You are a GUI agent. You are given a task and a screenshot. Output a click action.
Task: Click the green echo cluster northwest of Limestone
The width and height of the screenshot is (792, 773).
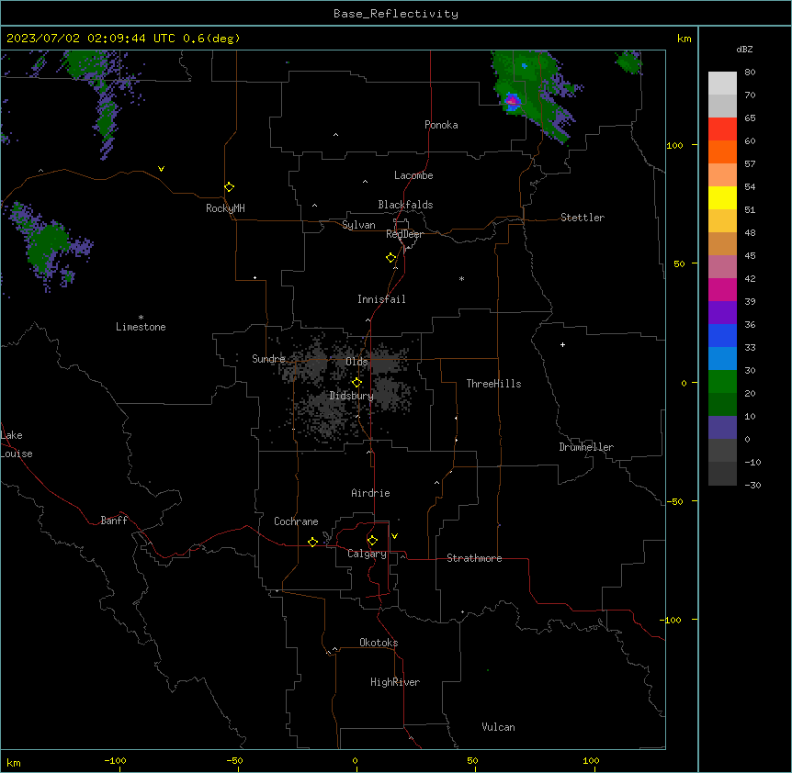[48, 245]
